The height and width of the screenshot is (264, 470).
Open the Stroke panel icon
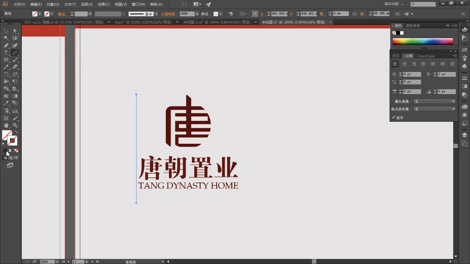pyautogui.click(x=464, y=78)
